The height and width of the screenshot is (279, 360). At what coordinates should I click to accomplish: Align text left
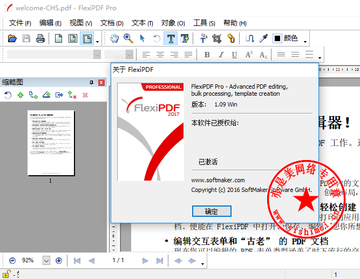tap(146, 55)
